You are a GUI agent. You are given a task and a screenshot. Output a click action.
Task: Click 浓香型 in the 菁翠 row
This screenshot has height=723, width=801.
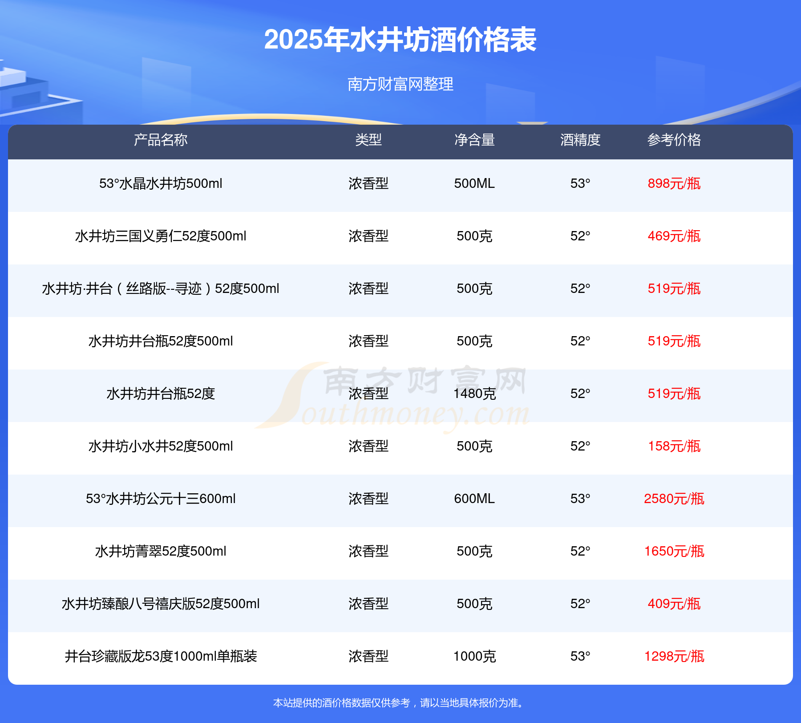[368, 551]
